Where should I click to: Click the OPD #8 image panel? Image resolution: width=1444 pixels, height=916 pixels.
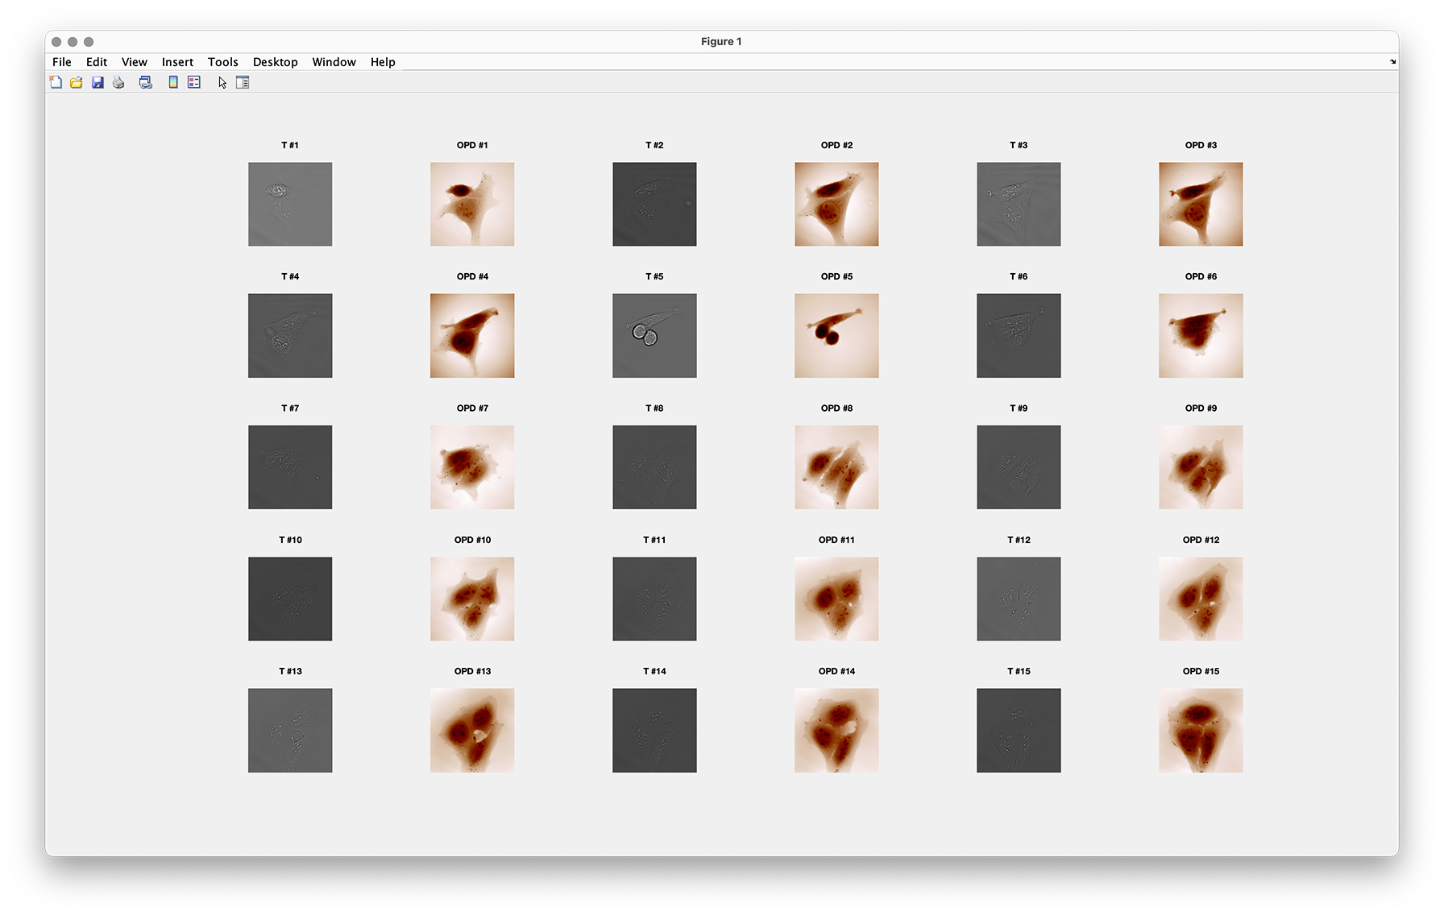(836, 467)
